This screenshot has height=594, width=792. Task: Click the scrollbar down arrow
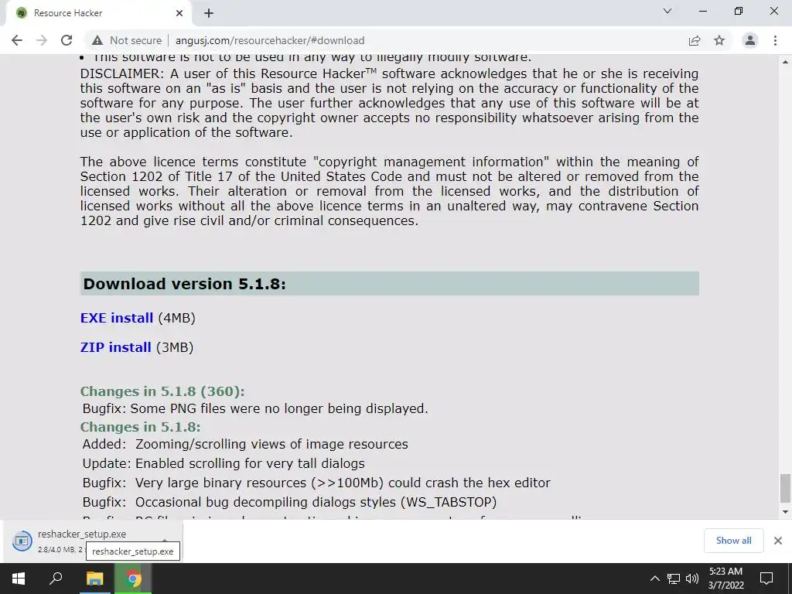click(x=785, y=512)
